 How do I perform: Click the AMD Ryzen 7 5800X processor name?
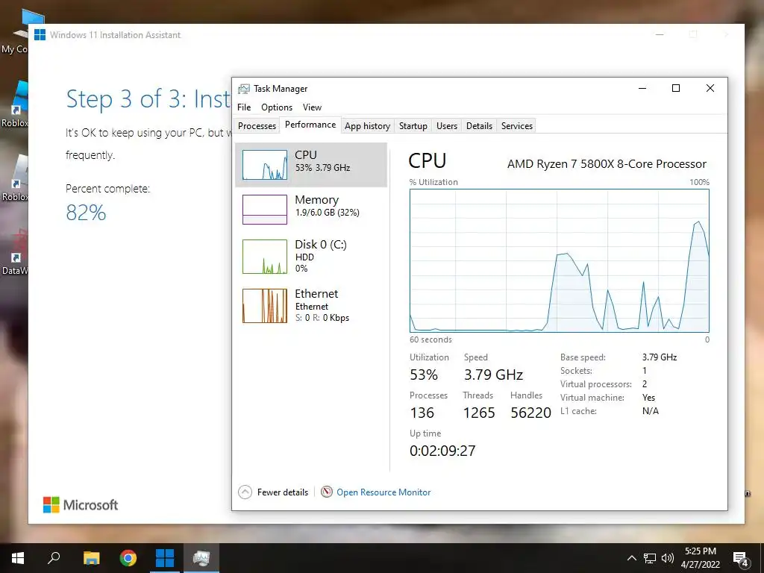click(607, 163)
